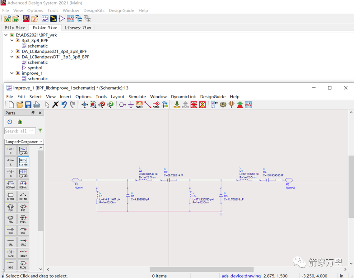Viewport: 354px width, 278px height.
Task: Click the New Data Display icon in schematic toolbar
Action: point(248,105)
